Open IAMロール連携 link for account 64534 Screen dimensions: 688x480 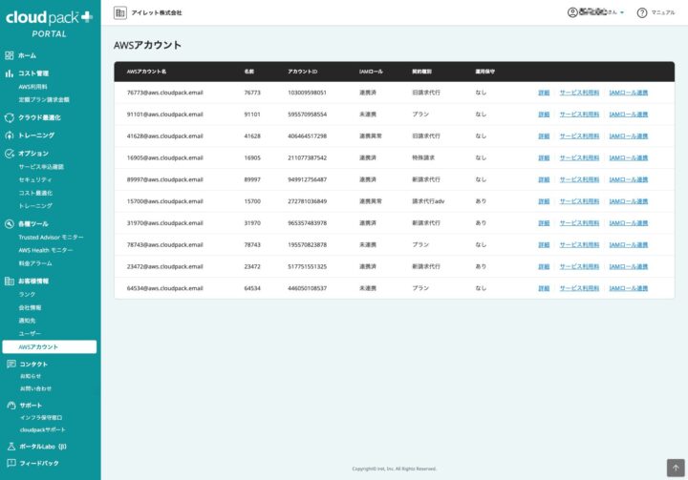[629, 288]
